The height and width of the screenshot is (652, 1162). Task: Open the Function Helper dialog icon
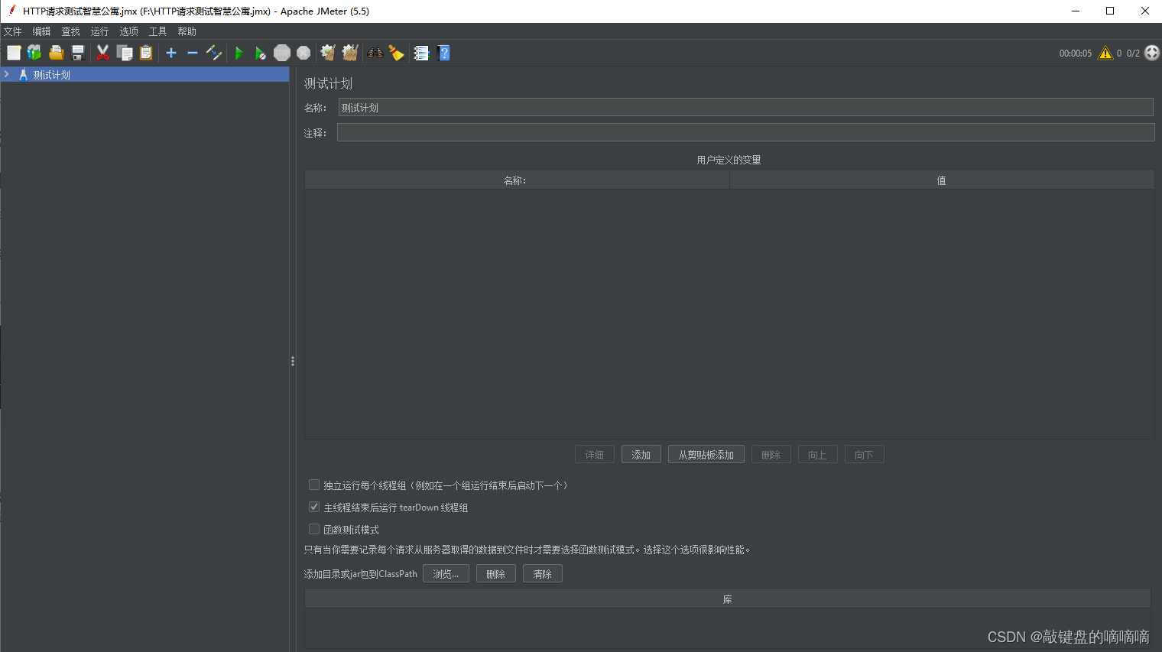click(421, 53)
